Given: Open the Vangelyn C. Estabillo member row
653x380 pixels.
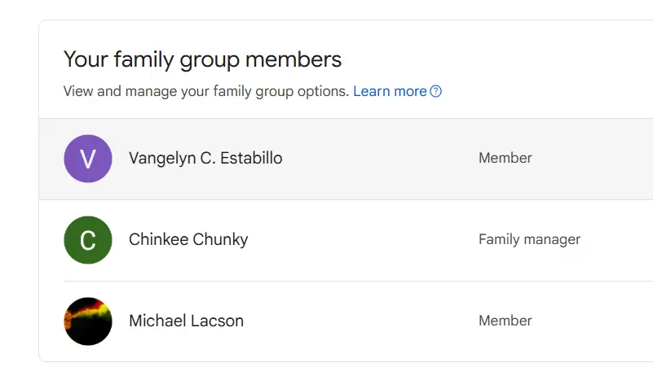Looking at the screenshot, I should pyautogui.click(x=346, y=159).
